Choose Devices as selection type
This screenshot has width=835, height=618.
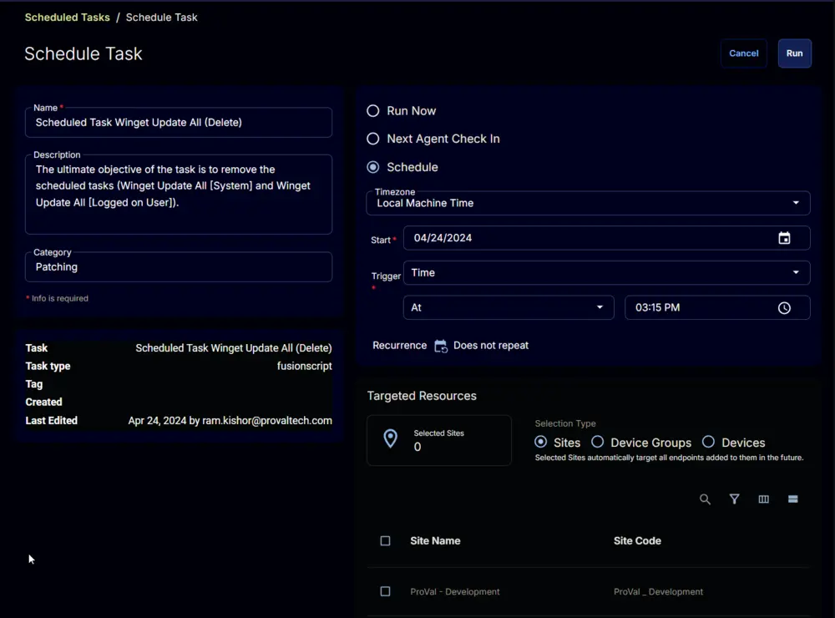tap(708, 442)
